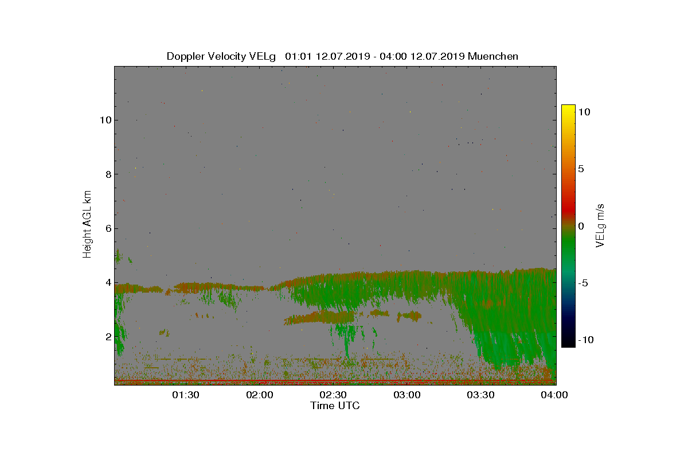Click the colorbar tick label -5

pyautogui.click(x=583, y=283)
